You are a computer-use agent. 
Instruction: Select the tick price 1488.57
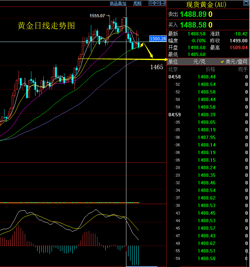click(207, 228)
